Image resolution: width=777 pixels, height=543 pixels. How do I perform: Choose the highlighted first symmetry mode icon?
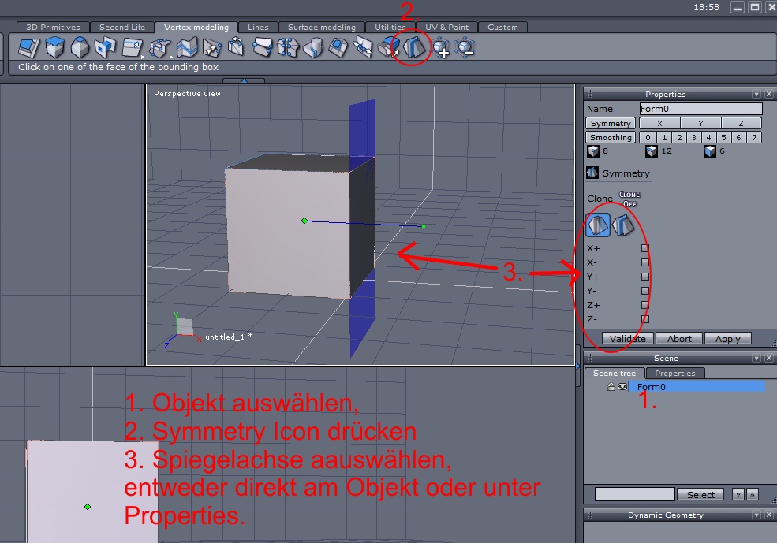click(598, 225)
